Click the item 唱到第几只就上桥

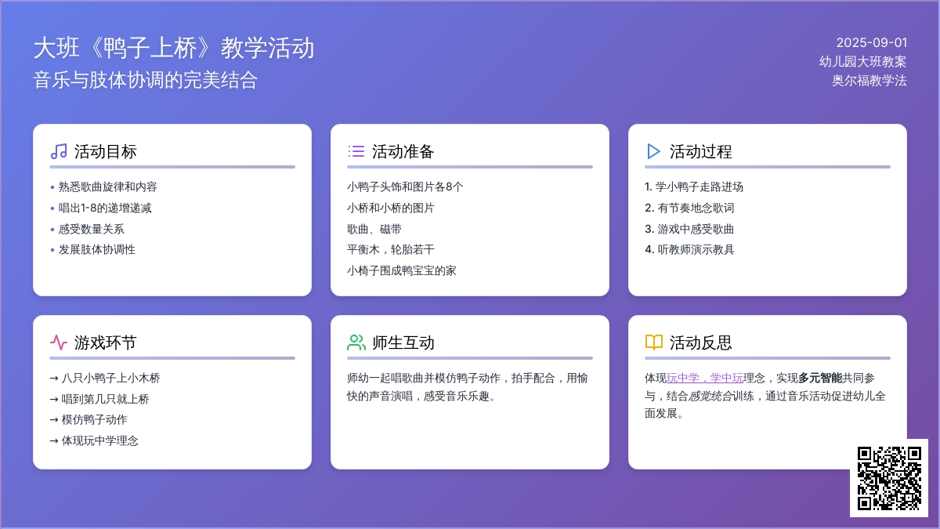99,399
